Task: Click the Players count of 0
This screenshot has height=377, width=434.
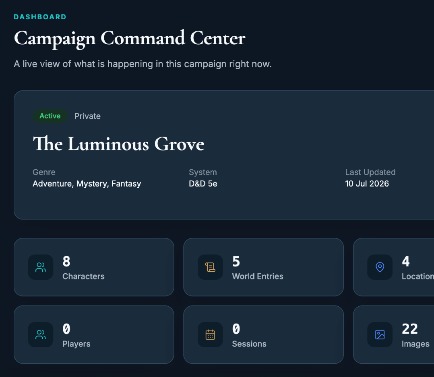Action: pos(66,329)
